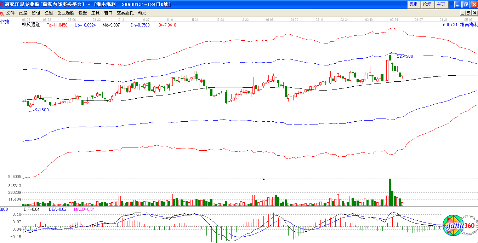The height and width of the screenshot is (243, 478).
Task: Click the DEA=0.02 value
Action: [x=57, y=209]
